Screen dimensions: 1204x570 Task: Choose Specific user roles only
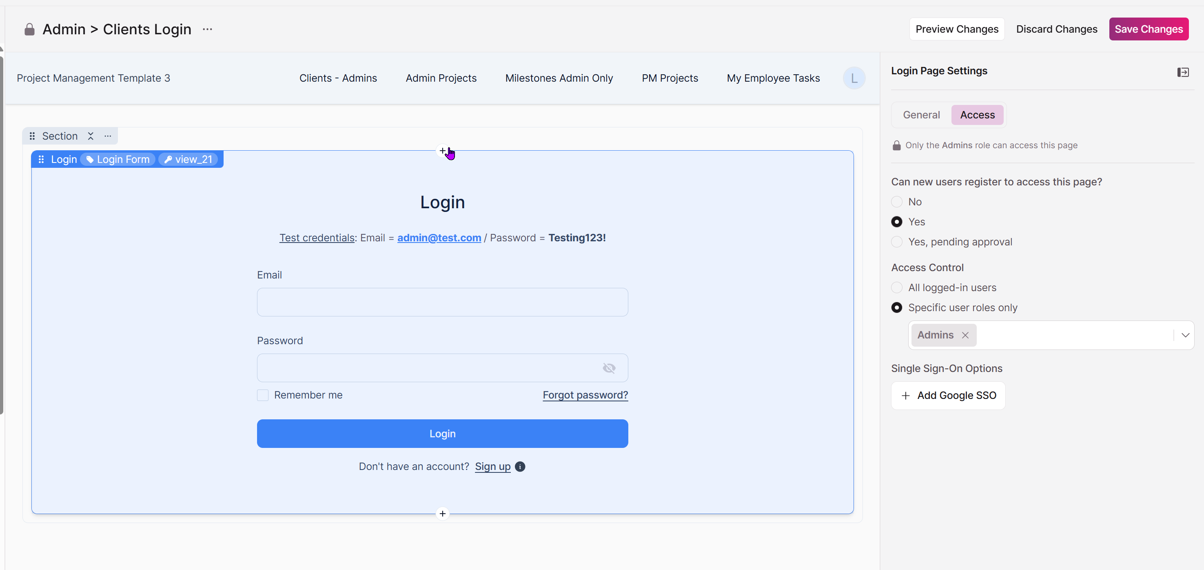896,308
